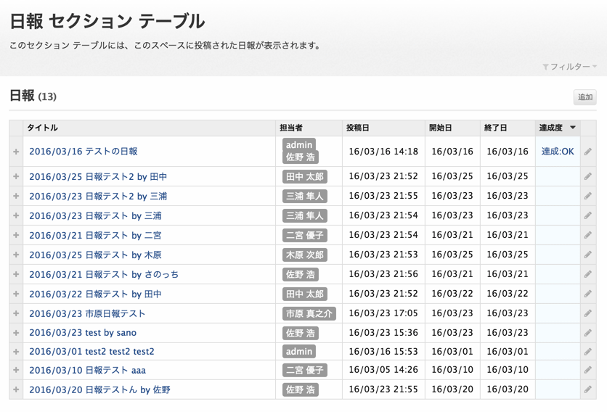The height and width of the screenshot is (412, 607).
Task: Expand the 日報テスト by さのっち row
Action: tap(16, 274)
